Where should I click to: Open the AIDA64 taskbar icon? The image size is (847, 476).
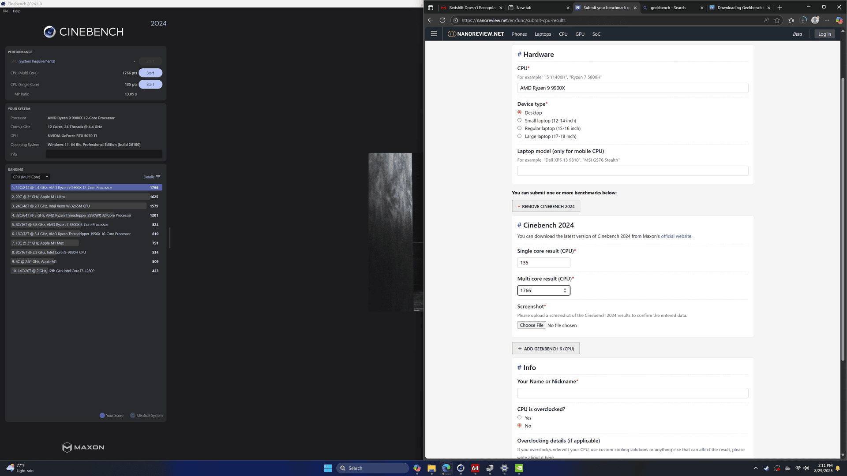475,468
